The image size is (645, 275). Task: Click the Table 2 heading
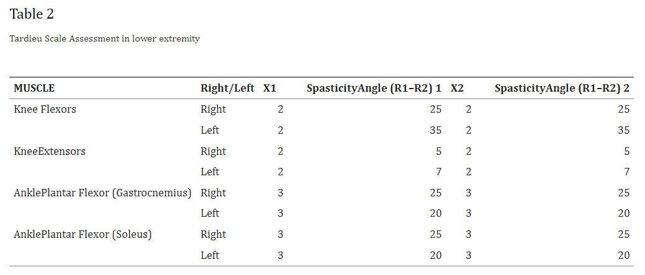(36, 14)
